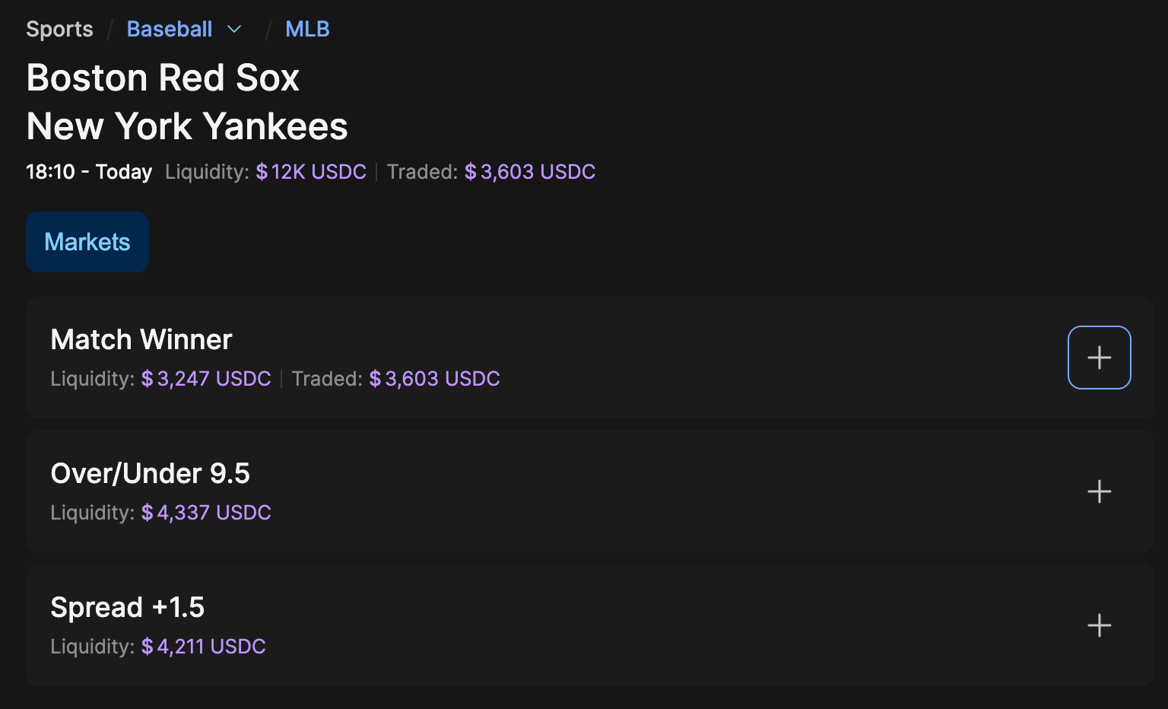Click the Spread +1.5 market title
Screen dimensions: 1168x709
(x=127, y=607)
